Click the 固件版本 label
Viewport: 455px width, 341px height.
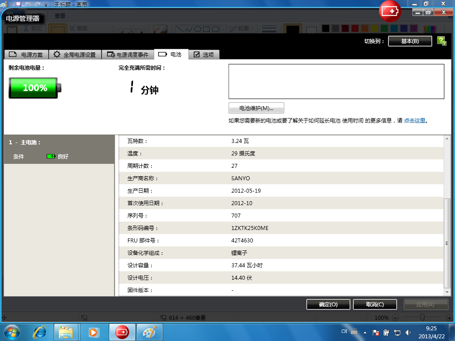point(140,290)
